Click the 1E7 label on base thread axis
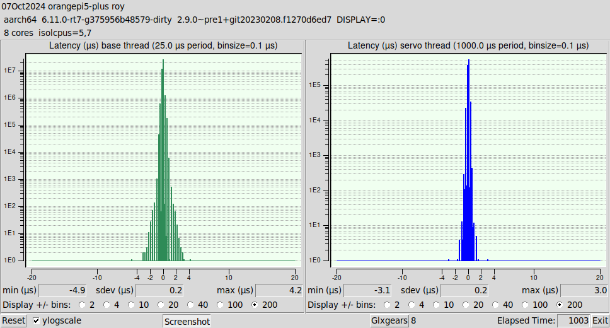 pyautogui.click(x=9, y=70)
